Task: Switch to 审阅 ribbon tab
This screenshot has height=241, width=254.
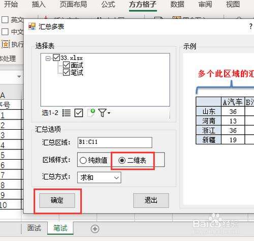Action: (x=205, y=4)
